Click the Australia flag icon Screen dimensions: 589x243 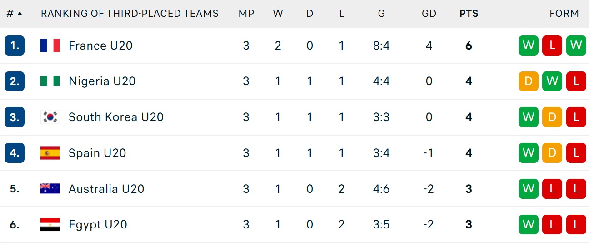(x=50, y=189)
